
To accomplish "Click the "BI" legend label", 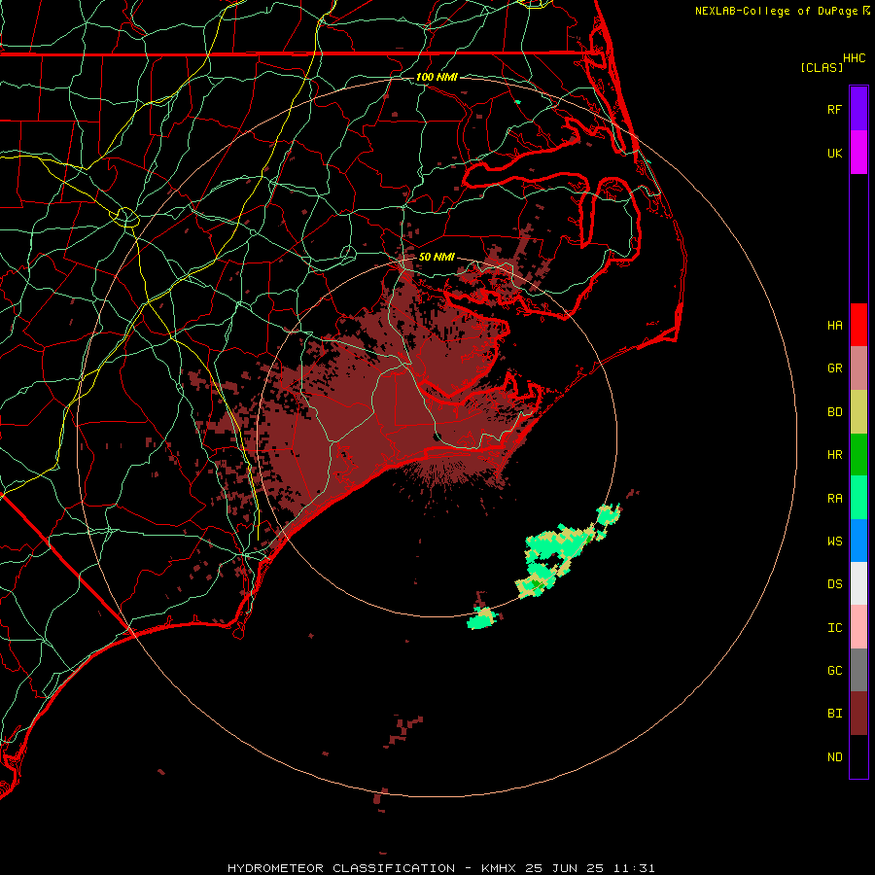I will (834, 714).
